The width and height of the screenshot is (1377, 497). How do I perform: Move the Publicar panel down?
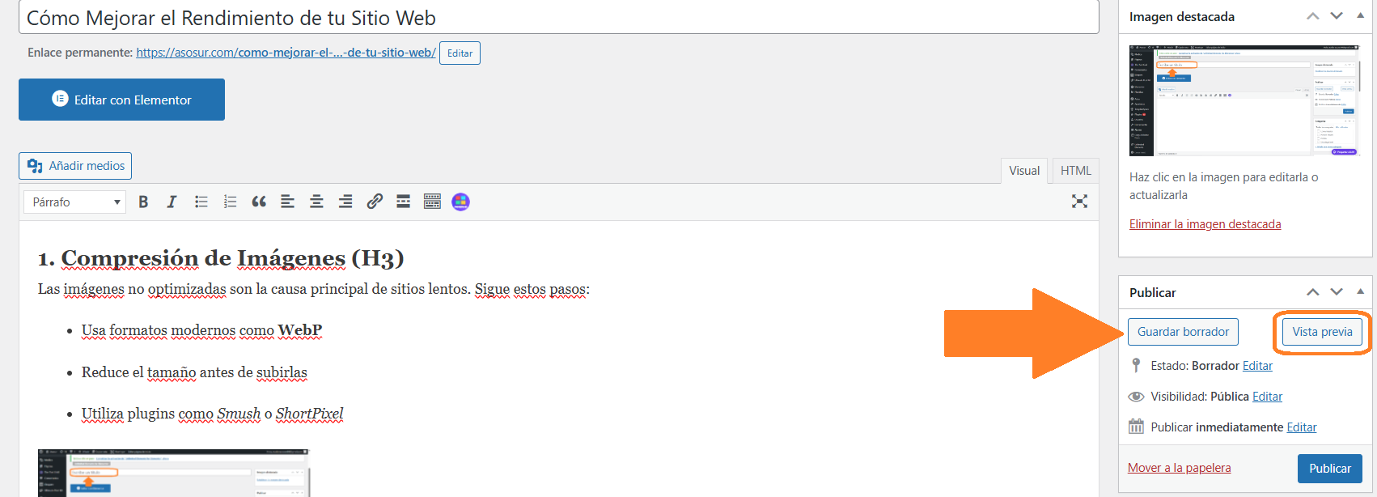point(1337,292)
